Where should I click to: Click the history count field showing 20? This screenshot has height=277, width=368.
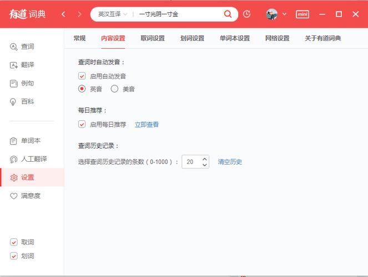point(191,162)
